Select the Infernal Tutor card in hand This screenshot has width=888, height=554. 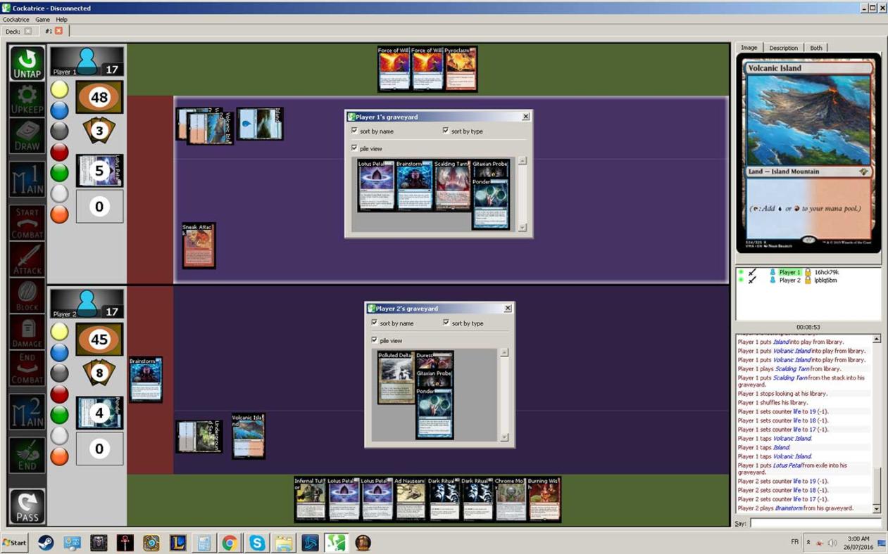tap(310, 500)
